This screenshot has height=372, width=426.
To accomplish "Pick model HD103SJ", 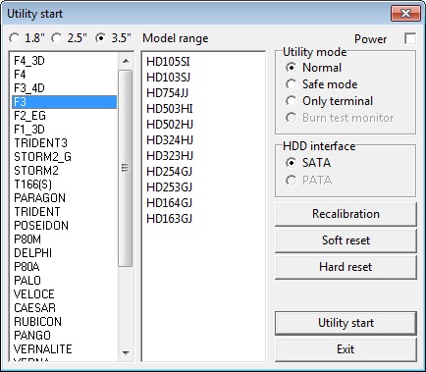I will click(168, 78).
